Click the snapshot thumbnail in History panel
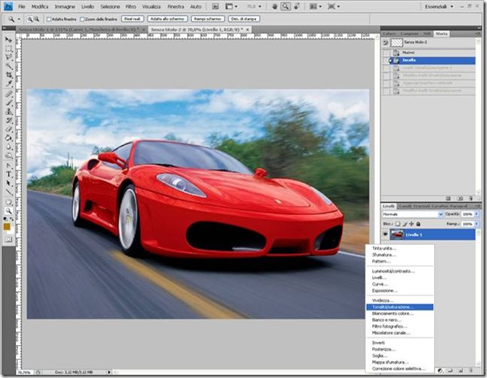This screenshot has height=378, width=487. coord(396,43)
